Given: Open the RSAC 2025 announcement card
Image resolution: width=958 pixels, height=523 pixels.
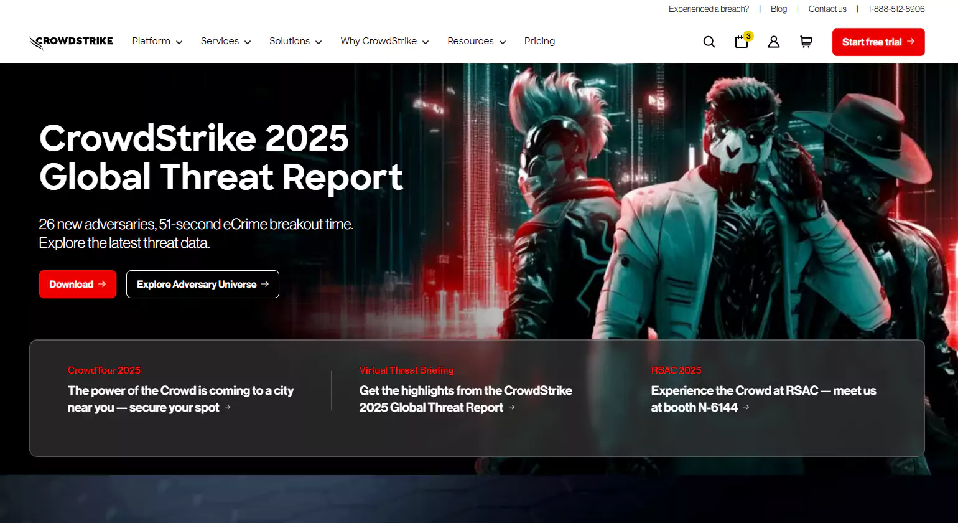Looking at the screenshot, I should tap(764, 390).
